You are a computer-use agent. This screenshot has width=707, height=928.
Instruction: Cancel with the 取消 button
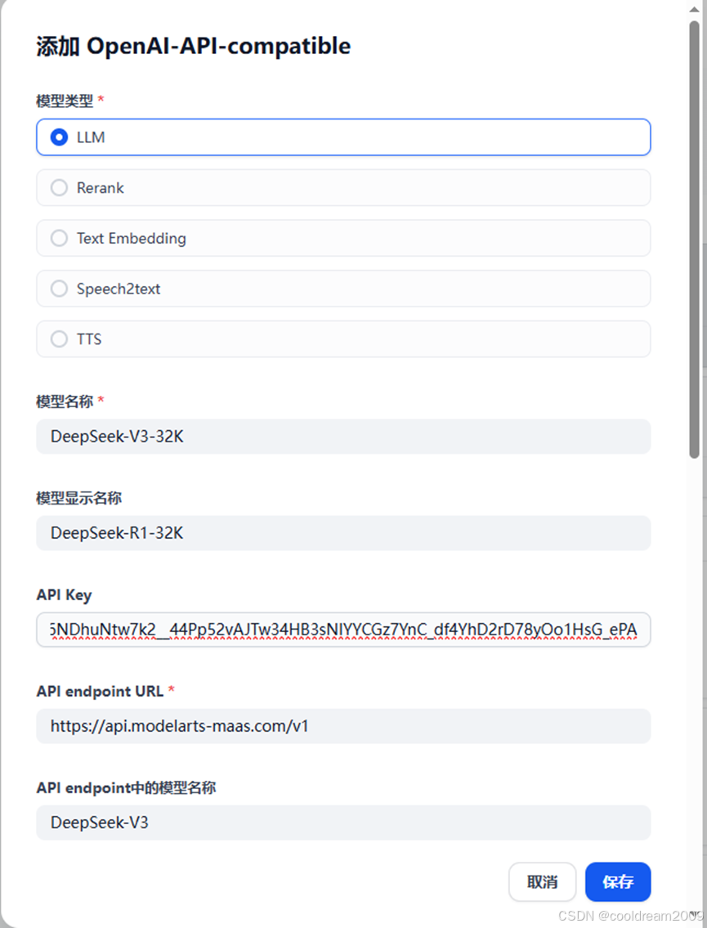[x=542, y=882]
